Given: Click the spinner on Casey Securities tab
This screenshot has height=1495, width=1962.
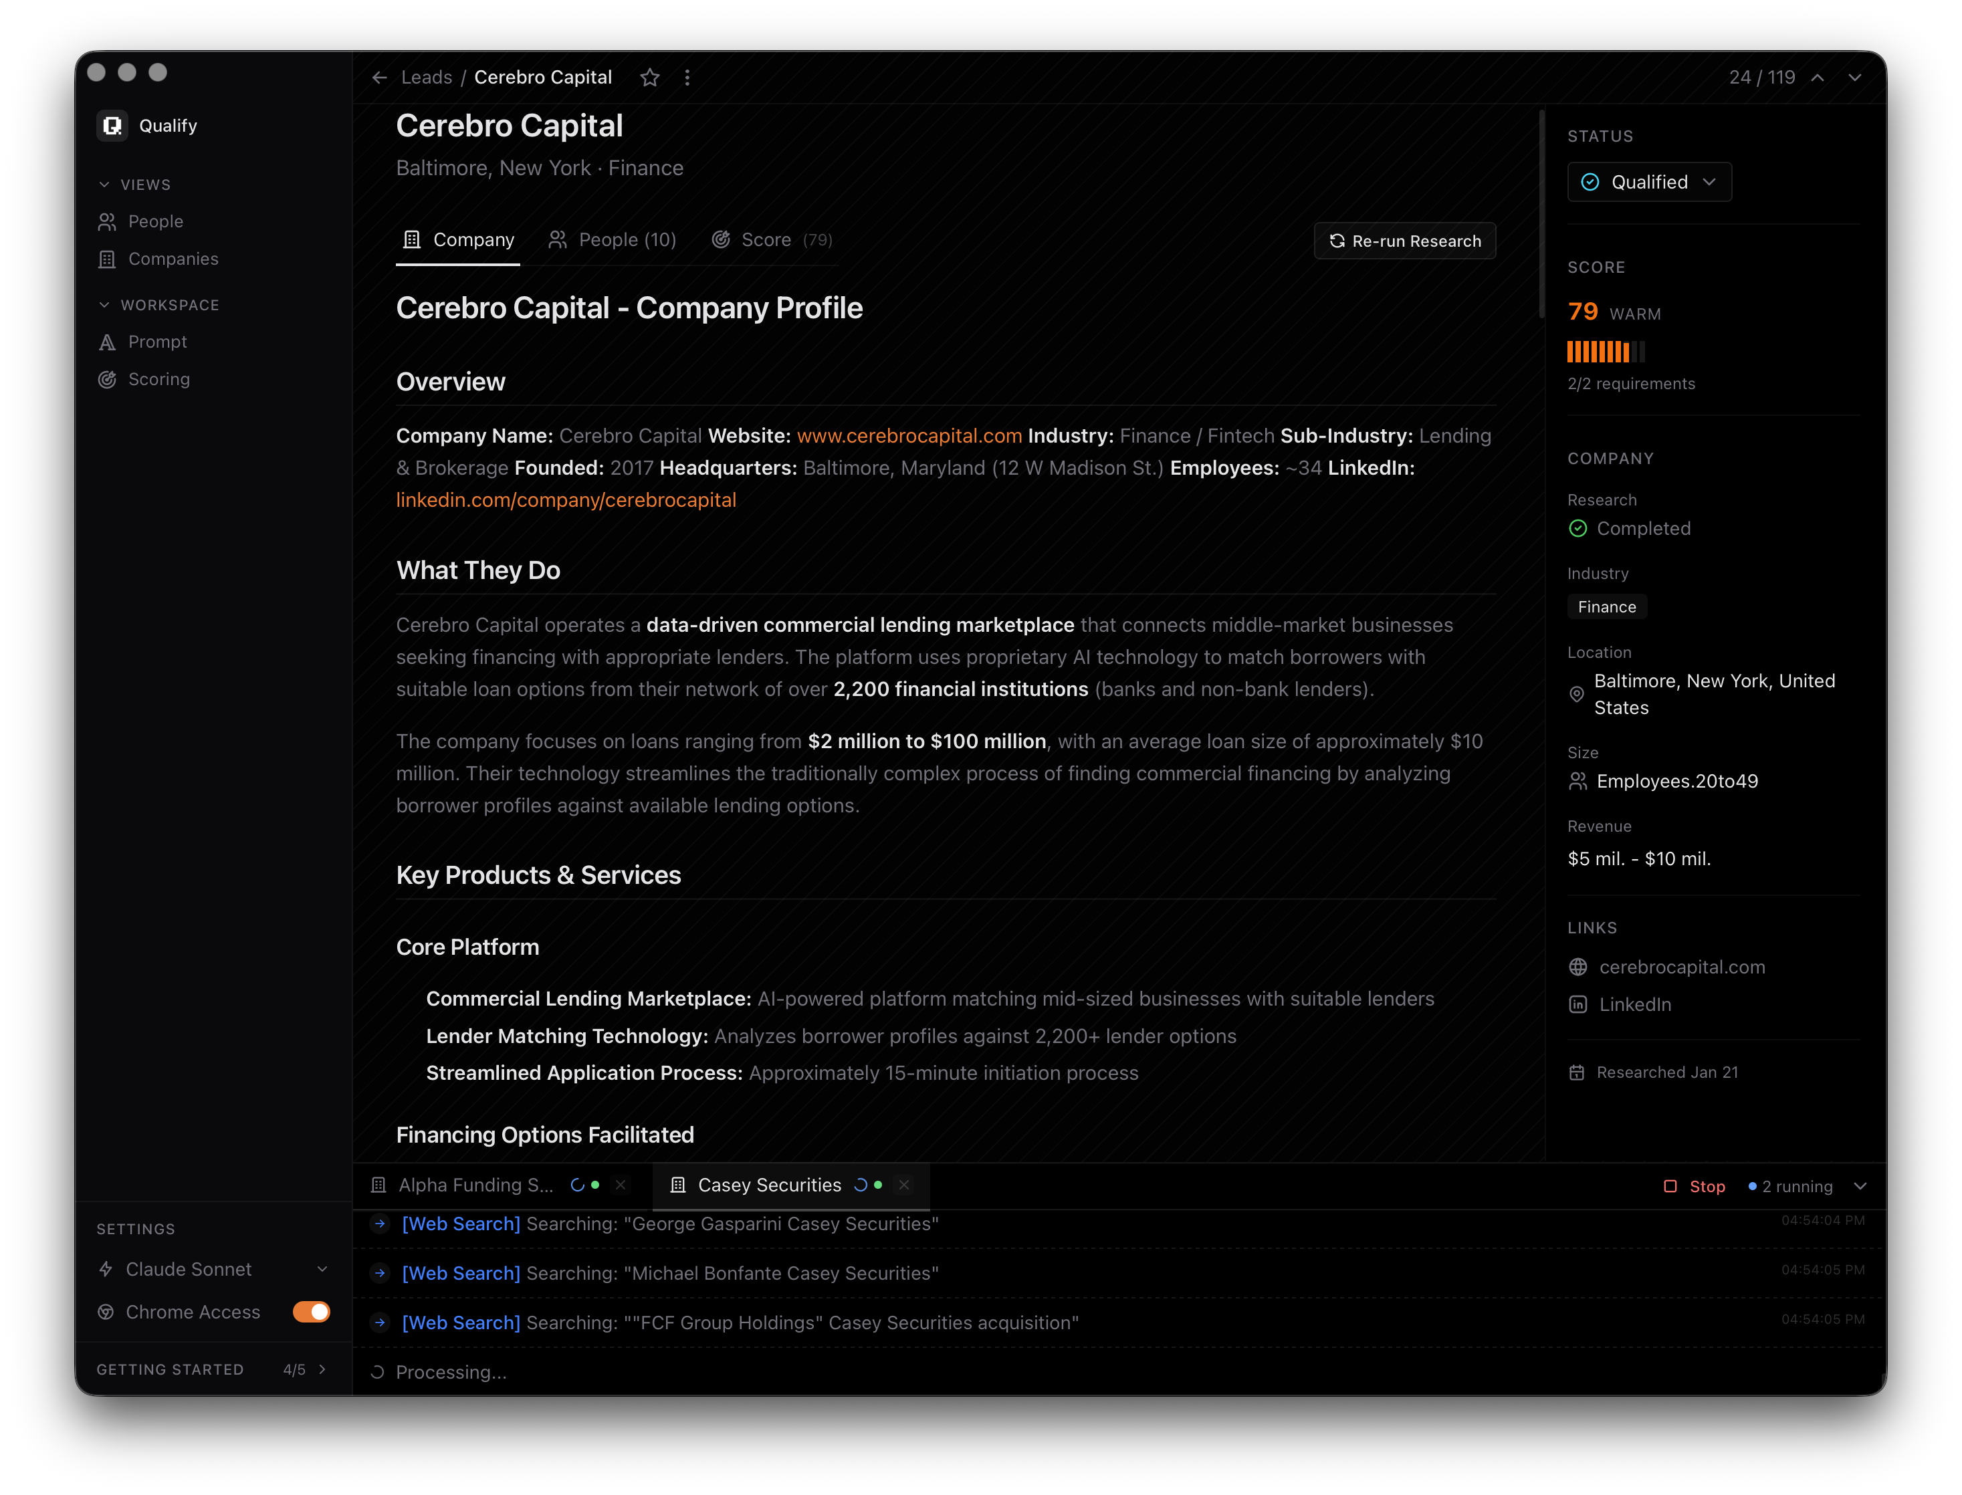Looking at the screenshot, I should coord(861,1185).
